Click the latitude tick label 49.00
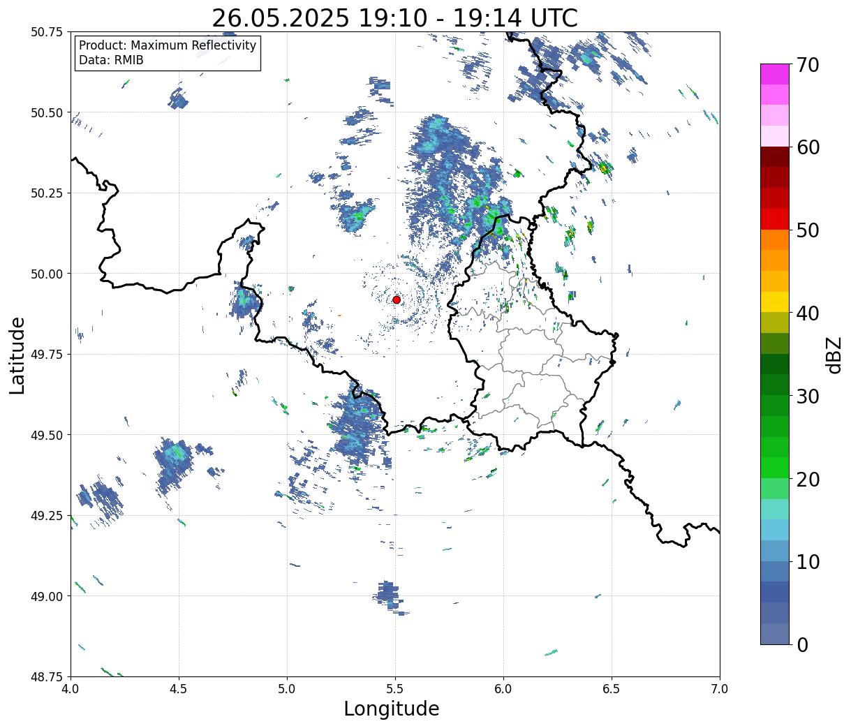The image size is (851, 726). click(47, 596)
